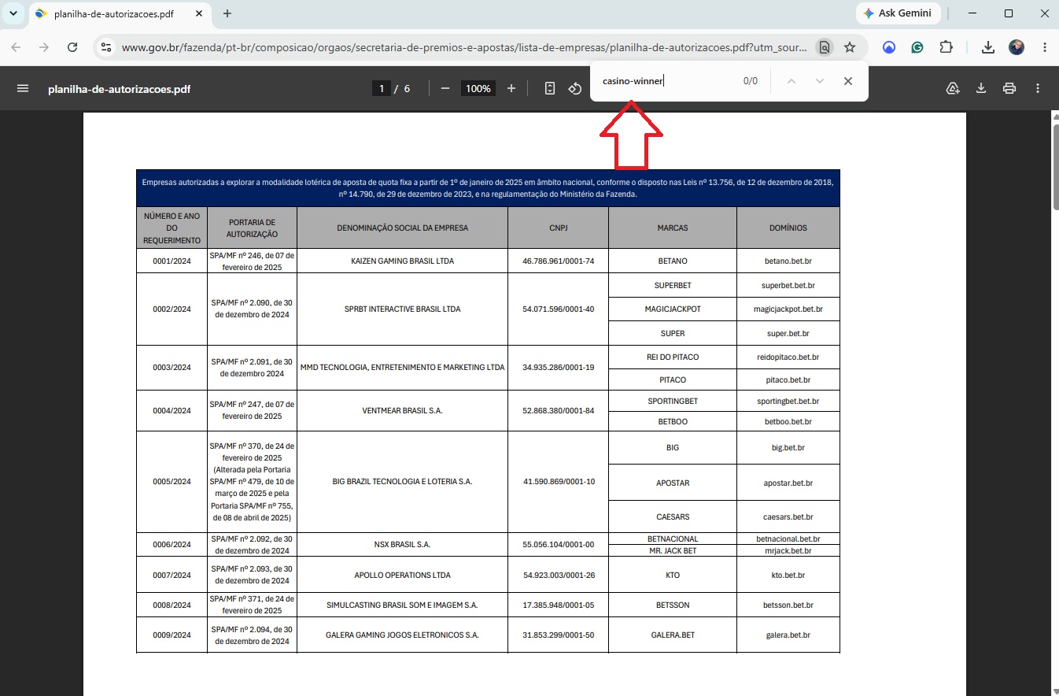Zoom out the PDF with minus

click(x=445, y=88)
